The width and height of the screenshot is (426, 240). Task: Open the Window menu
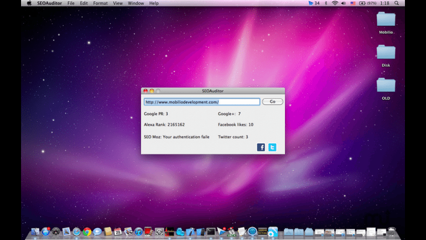pyautogui.click(x=136, y=3)
